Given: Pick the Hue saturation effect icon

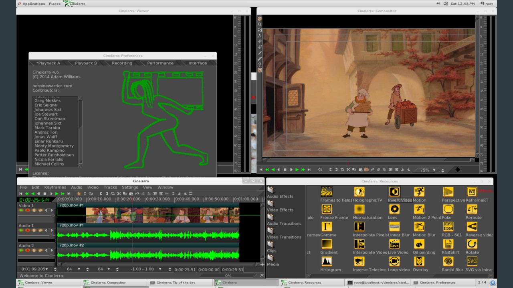Looking at the screenshot, I should 359,209.
